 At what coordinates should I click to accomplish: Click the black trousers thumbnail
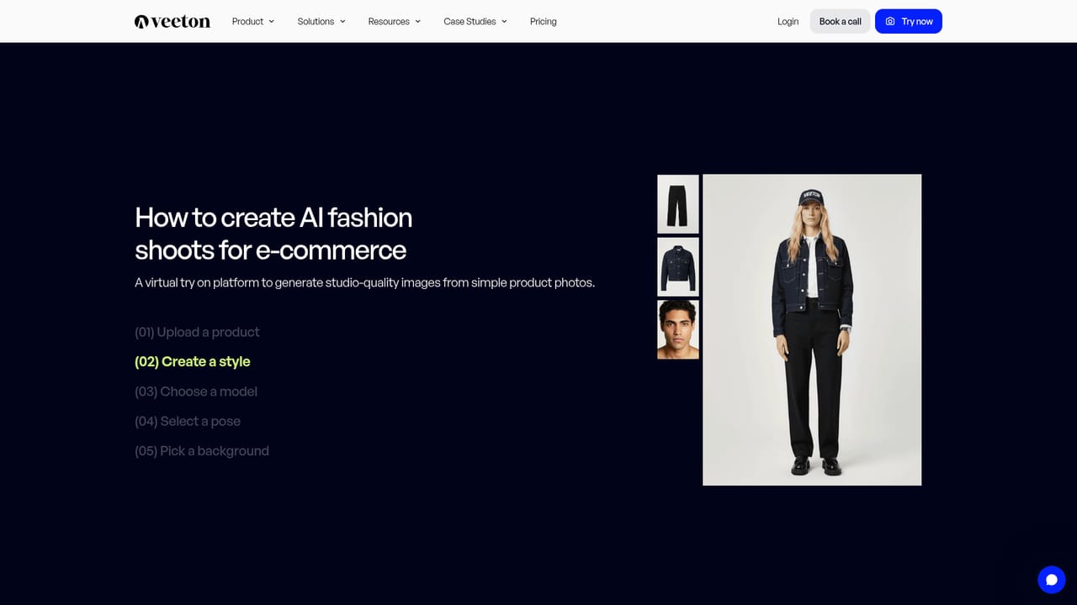pos(678,204)
